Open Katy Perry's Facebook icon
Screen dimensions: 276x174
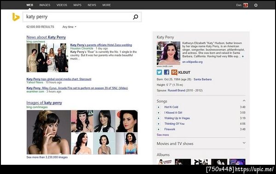167,72
